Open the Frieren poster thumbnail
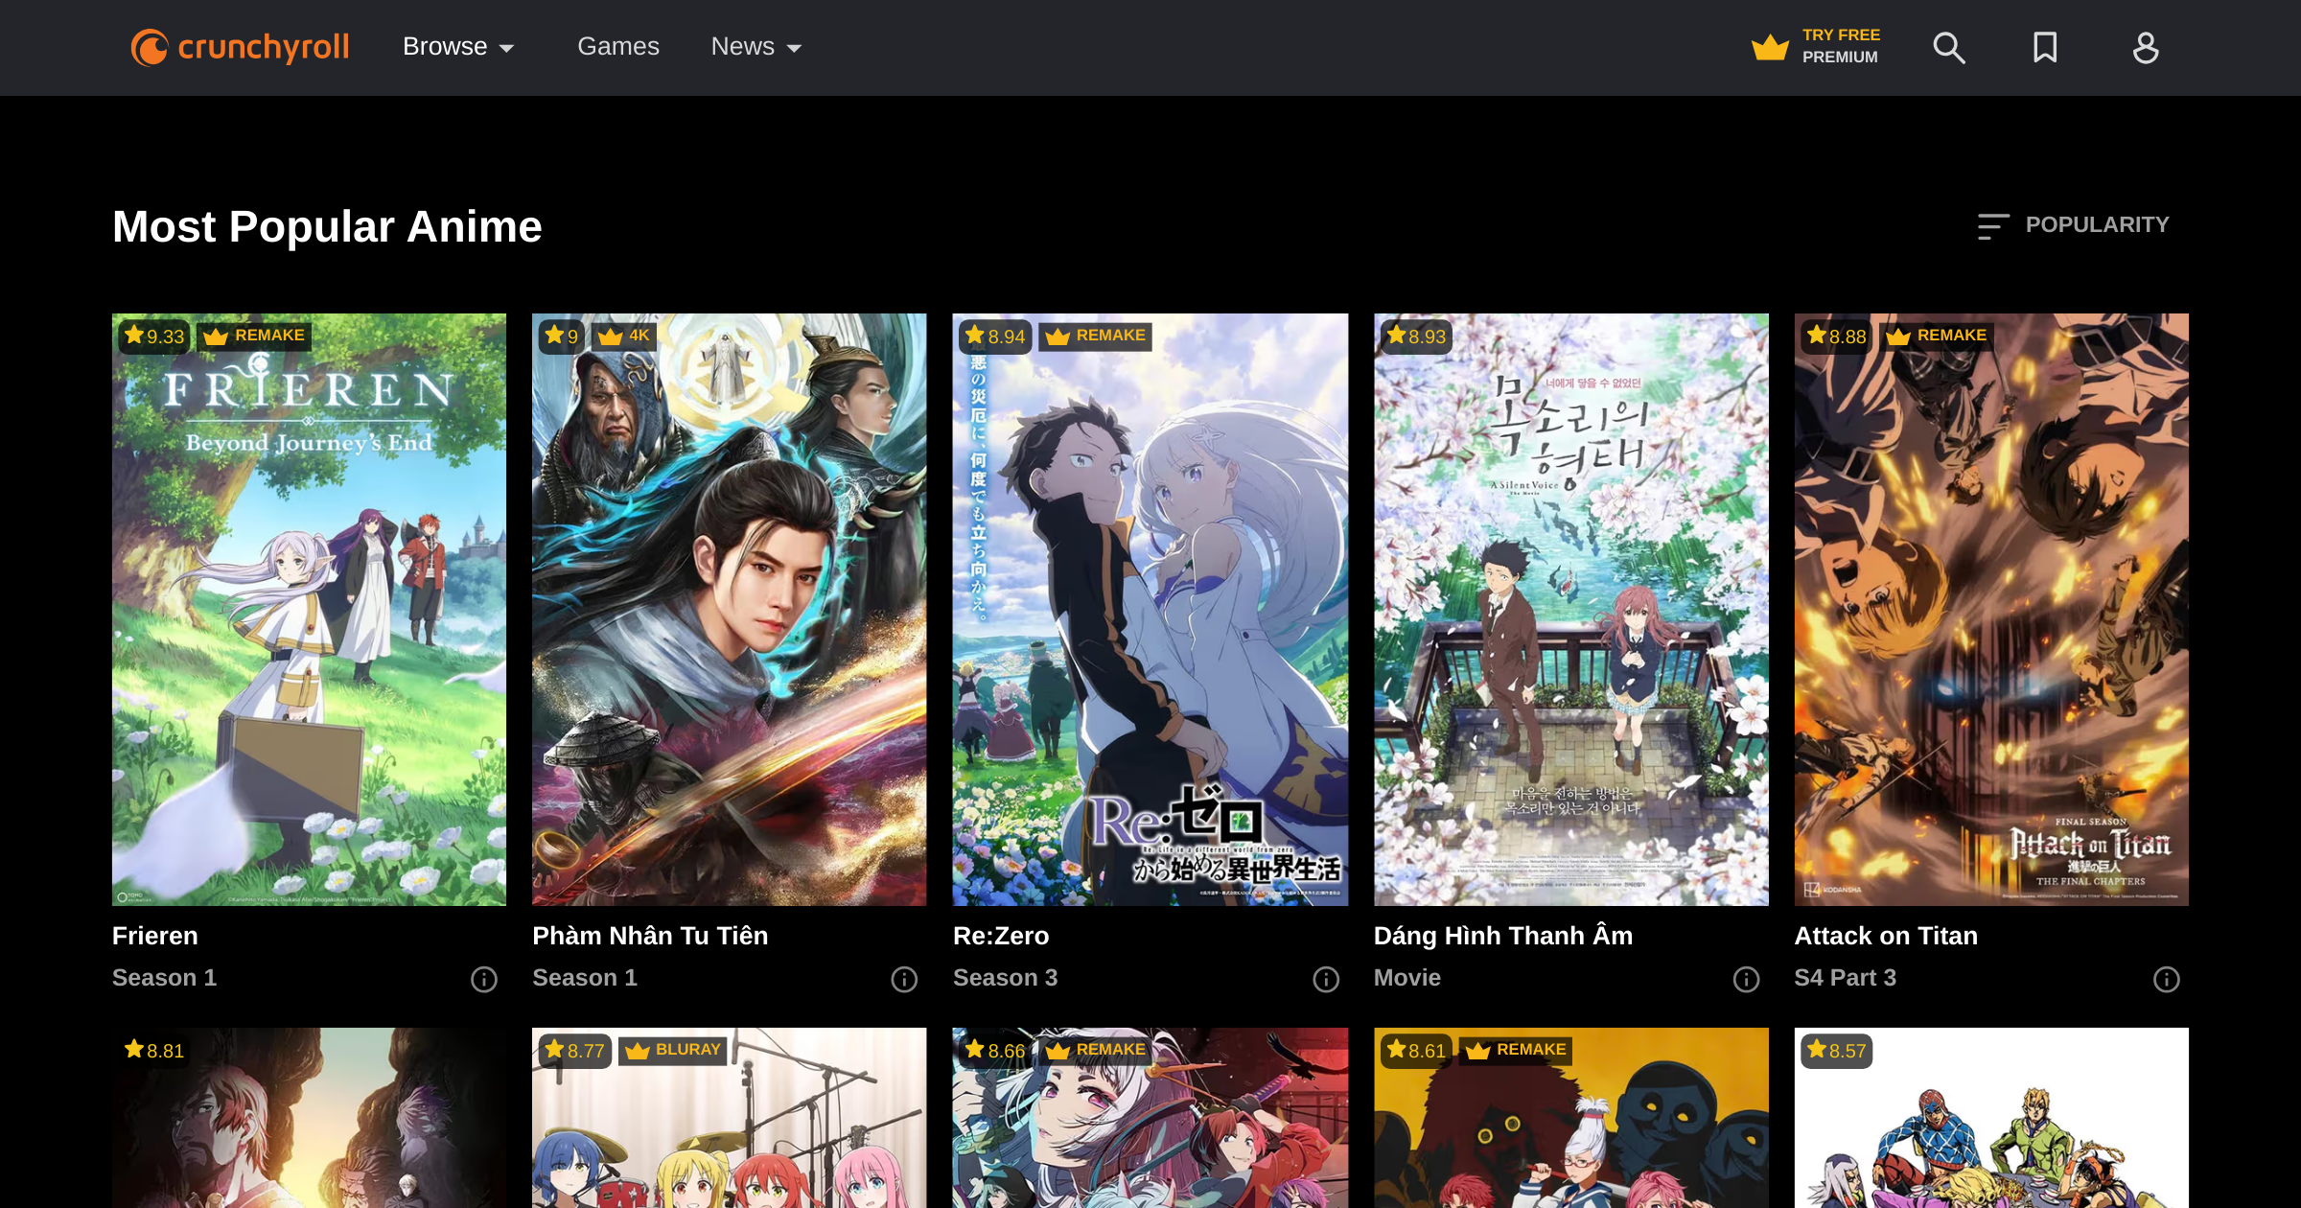This screenshot has height=1208, width=2301. pyautogui.click(x=309, y=610)
